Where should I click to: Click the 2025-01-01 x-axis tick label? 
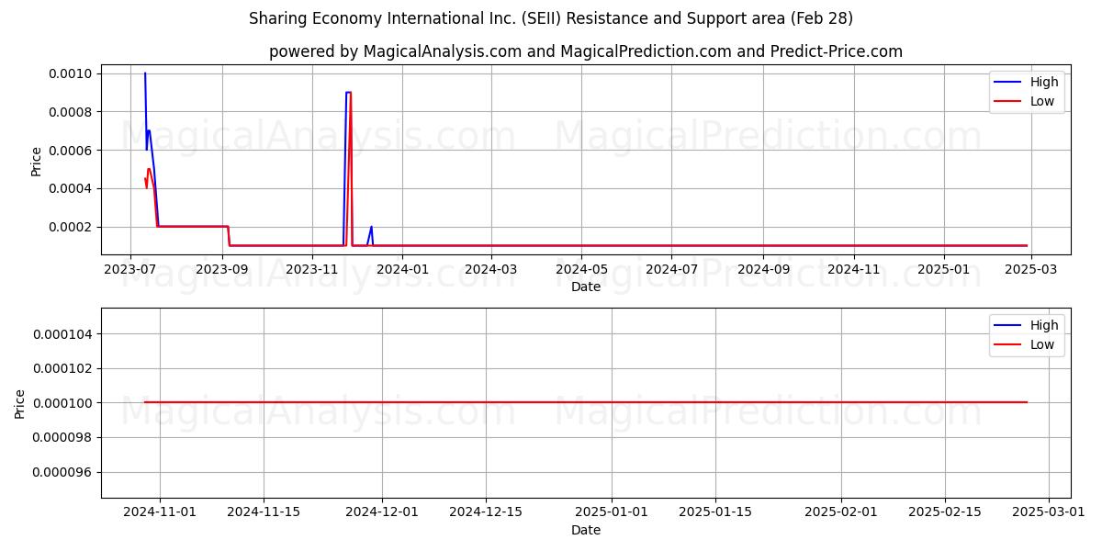point(612,512)
